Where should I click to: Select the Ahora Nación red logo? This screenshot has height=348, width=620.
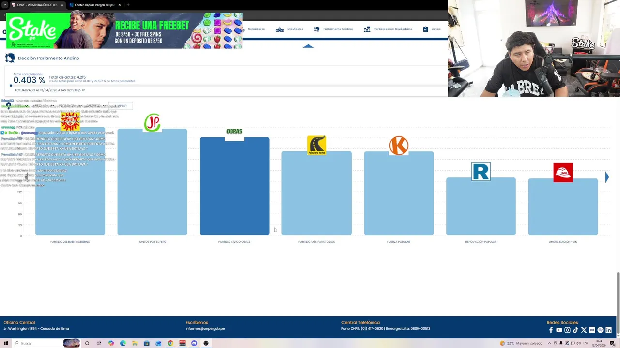coord(563,173)
